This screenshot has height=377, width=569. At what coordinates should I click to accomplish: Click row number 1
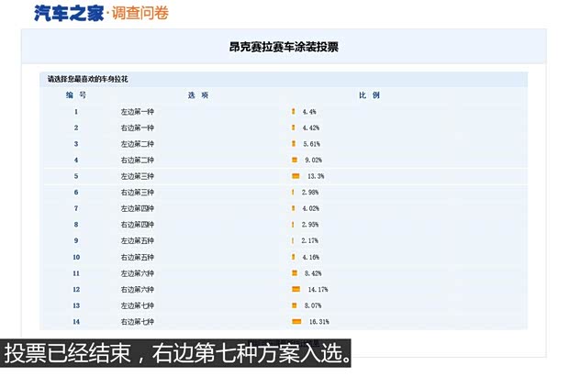click(76, 112)
